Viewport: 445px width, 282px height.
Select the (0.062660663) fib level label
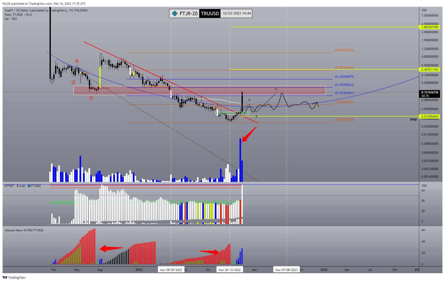(344, 102)
